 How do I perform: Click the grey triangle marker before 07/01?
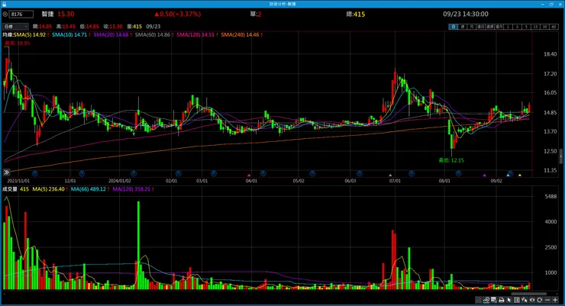(x=390, y=176)
